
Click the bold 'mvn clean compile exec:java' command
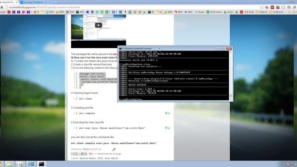point(114,143)
